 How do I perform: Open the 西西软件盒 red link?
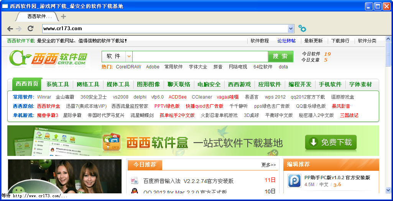49,106
